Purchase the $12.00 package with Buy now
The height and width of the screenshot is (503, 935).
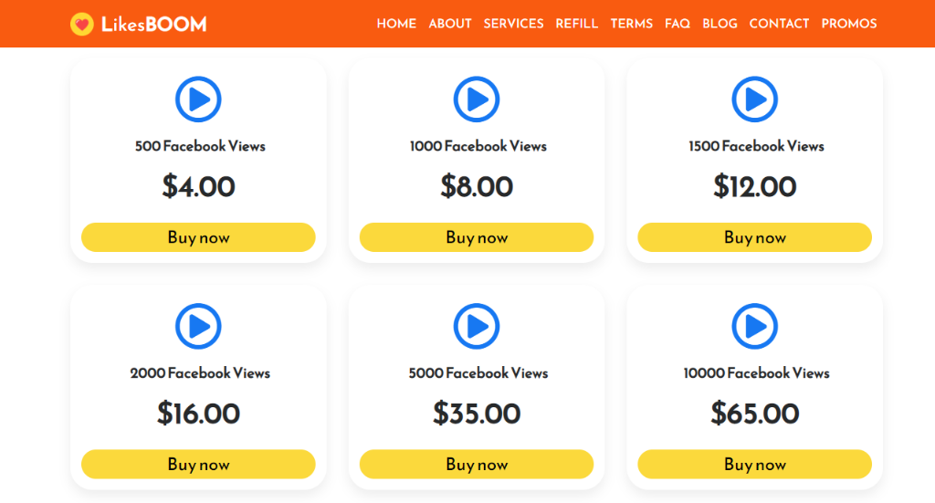click(x=754, y=237)
